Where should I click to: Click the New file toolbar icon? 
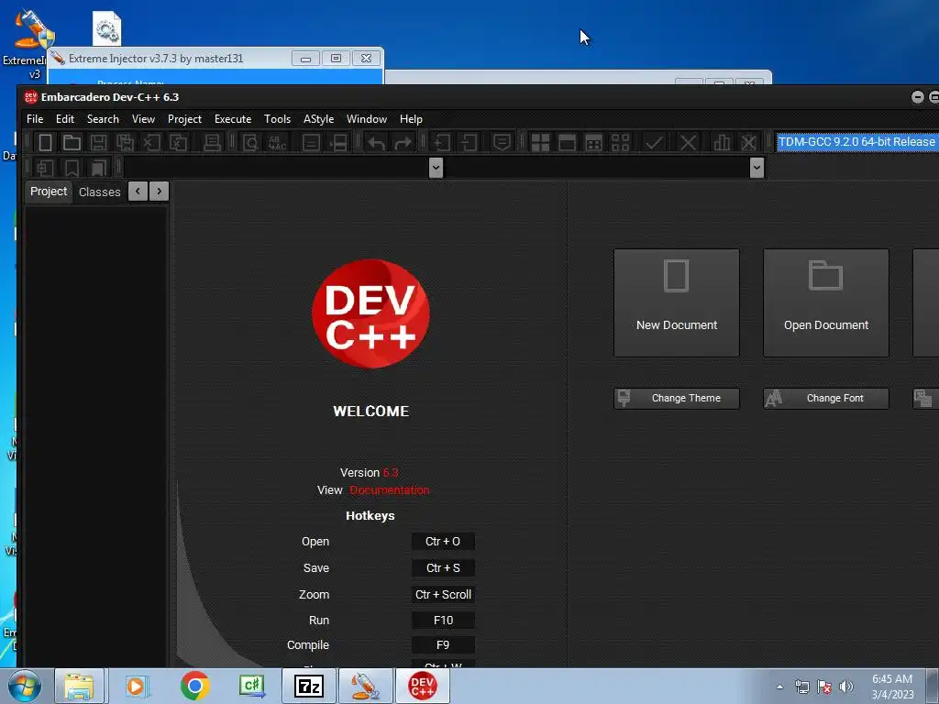[46, 142]
